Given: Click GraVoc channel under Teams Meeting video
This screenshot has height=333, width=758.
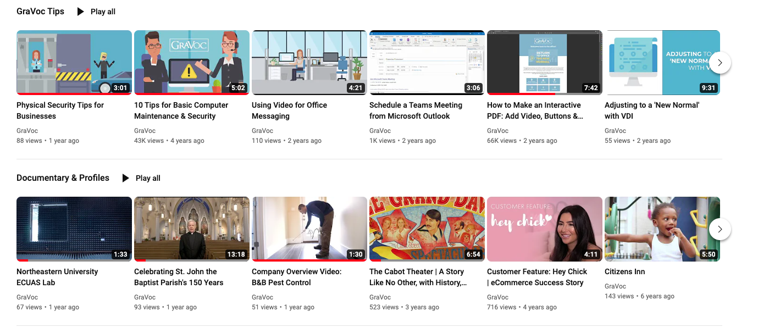Looking at the screenshot, I should tap(380, 131).
